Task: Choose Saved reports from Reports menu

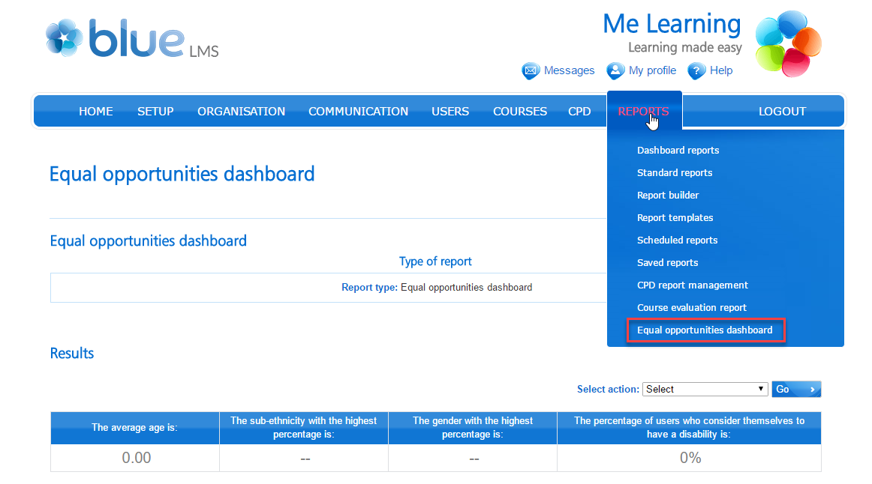Action: pyautogui.click(x=667, y=262)
